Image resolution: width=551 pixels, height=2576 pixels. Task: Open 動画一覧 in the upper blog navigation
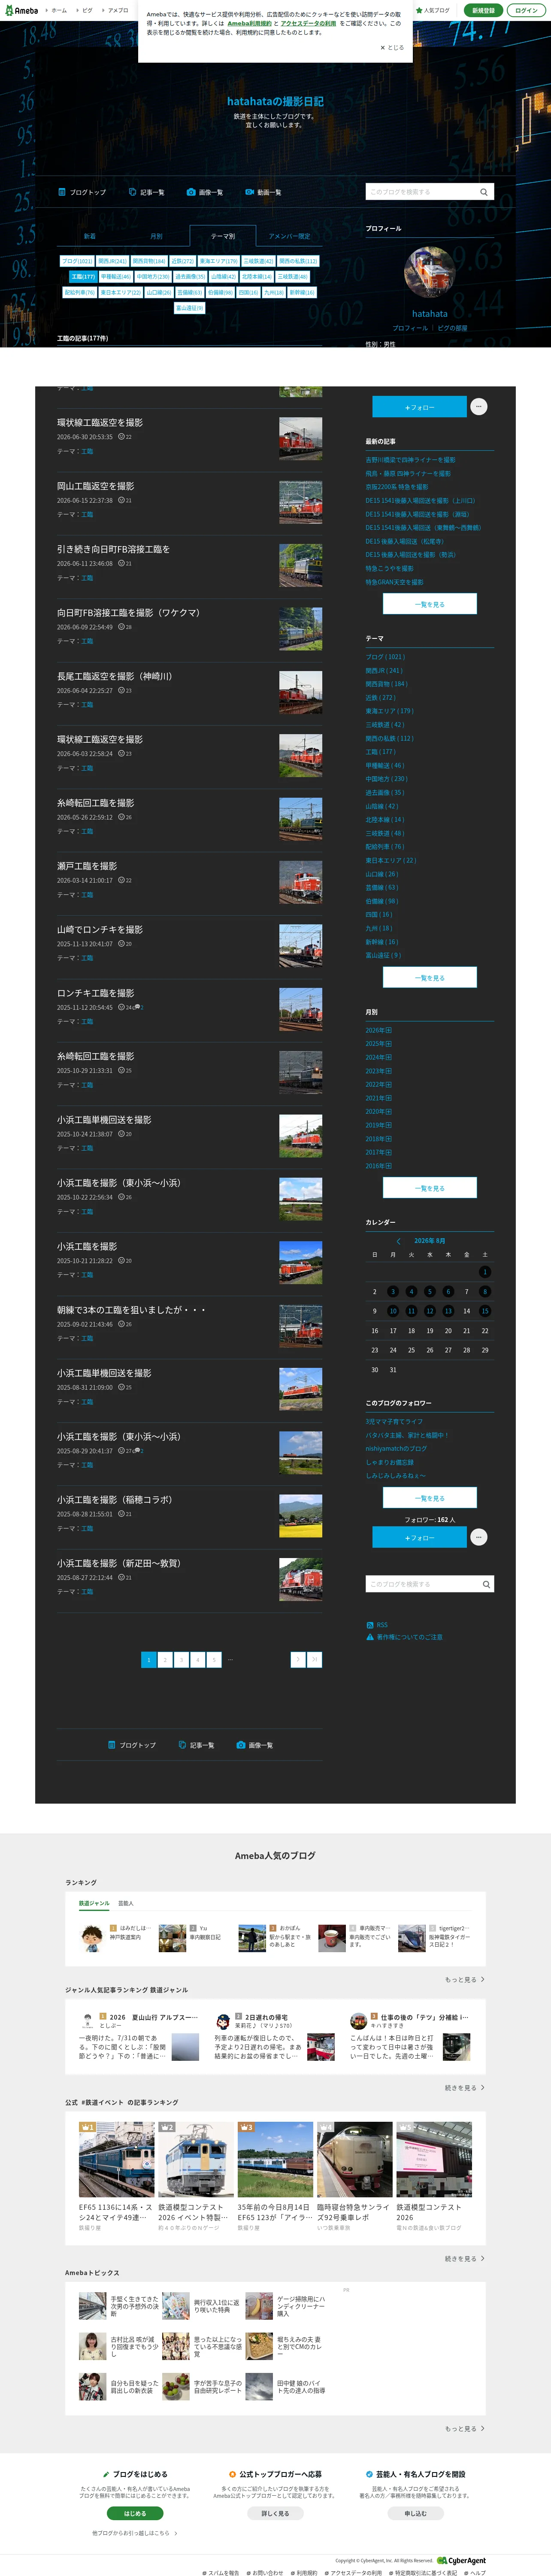pyautogui.click(x=263, y=192)
